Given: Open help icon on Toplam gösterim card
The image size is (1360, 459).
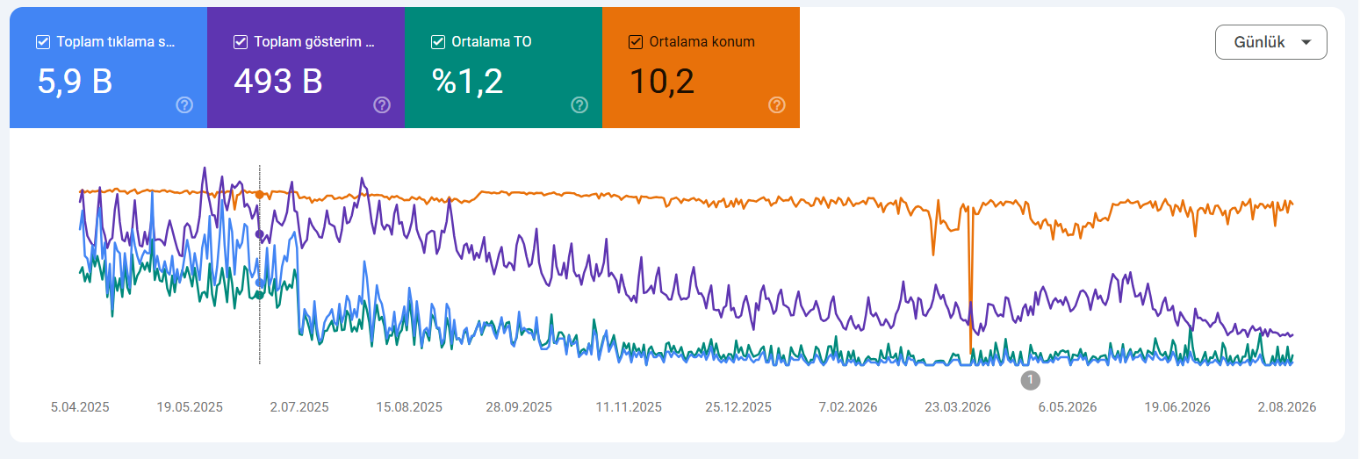Looking at the screenshot, I should [x=382, y=105].
